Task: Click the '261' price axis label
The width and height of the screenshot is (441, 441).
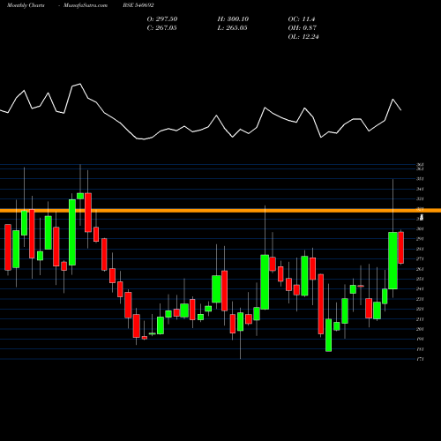Action: pos(420,269)
